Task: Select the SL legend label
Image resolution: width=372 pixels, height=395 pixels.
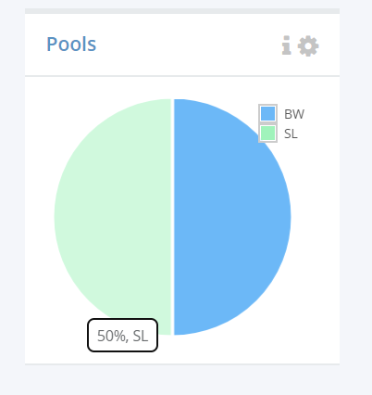Action: 291,134
